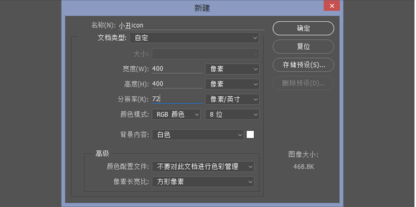Click the 高度 input field with 400
Image resolution: width=416 pixels, height=207 pixels.
click(177, 84)
